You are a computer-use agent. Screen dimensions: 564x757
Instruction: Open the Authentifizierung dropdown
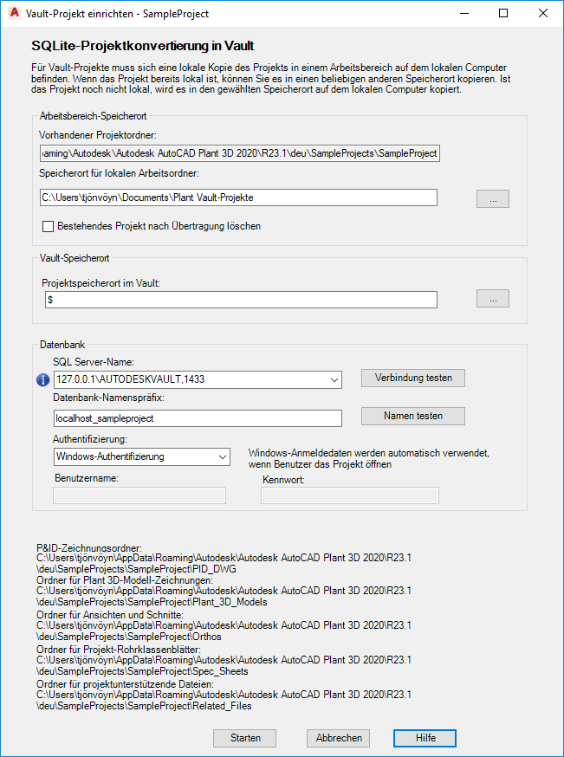click(x=222, y=456)
